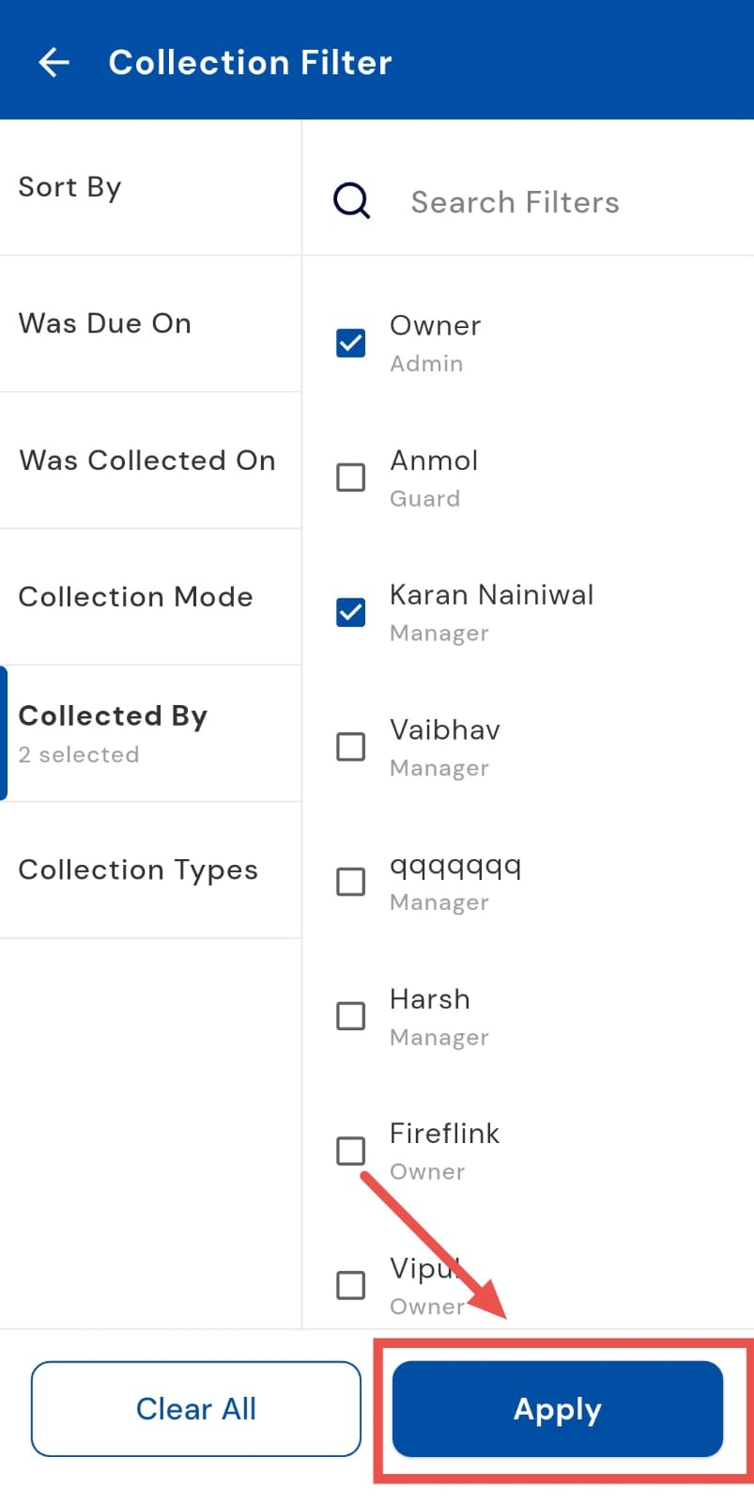The image size is (754, 1504).
Task: Uncheck the Karan Nainiwal checkbox
Action: point(351,613)
